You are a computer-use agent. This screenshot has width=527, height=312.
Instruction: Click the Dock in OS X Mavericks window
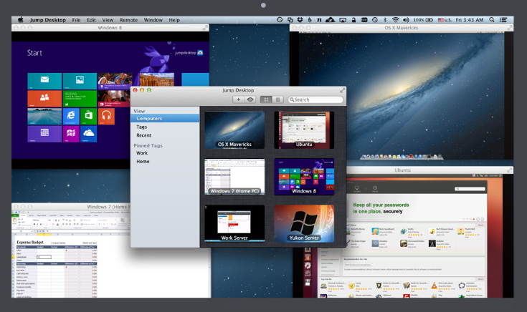pos(402,157)
